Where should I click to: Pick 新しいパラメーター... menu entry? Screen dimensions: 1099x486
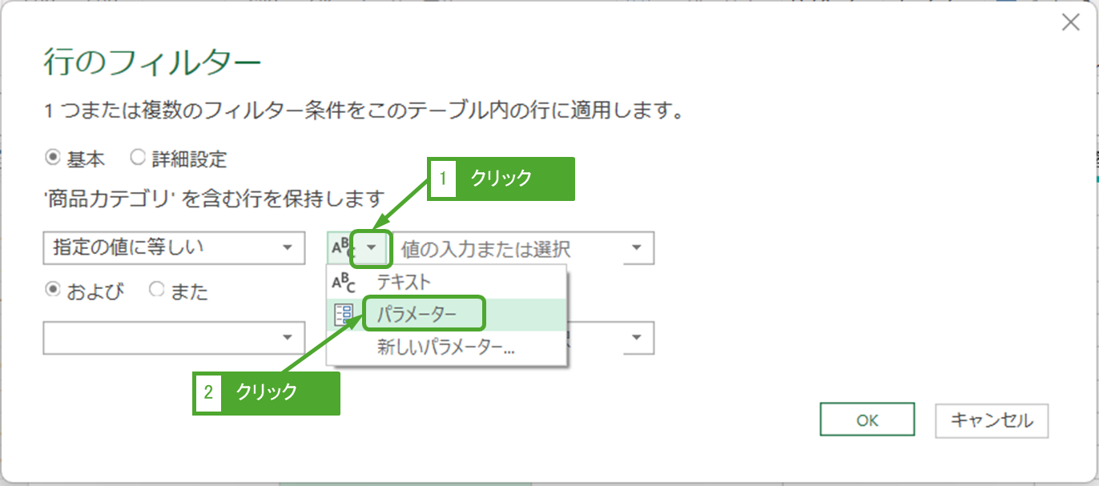pyautogui.click(x=445, y=347)
